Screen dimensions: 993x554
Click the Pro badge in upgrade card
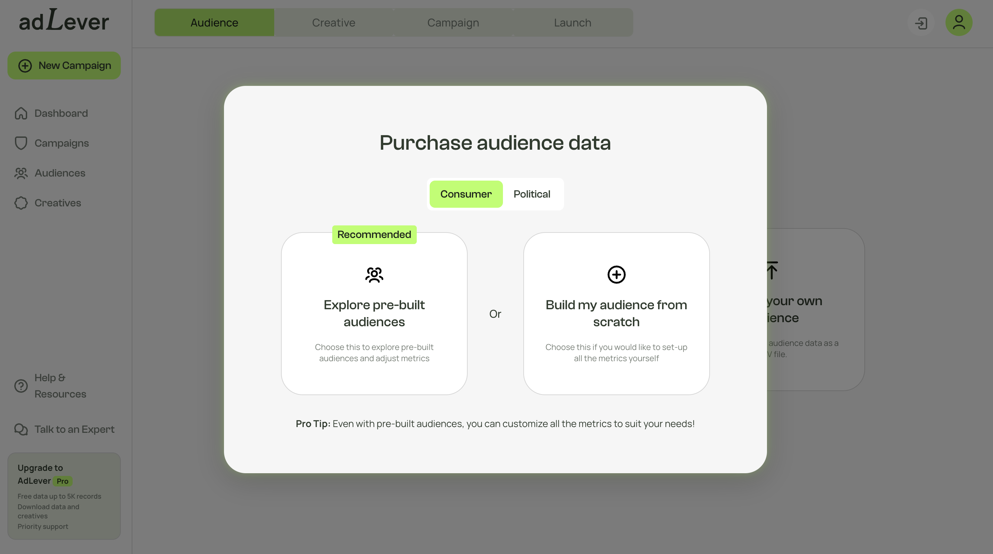click(62, 481)
